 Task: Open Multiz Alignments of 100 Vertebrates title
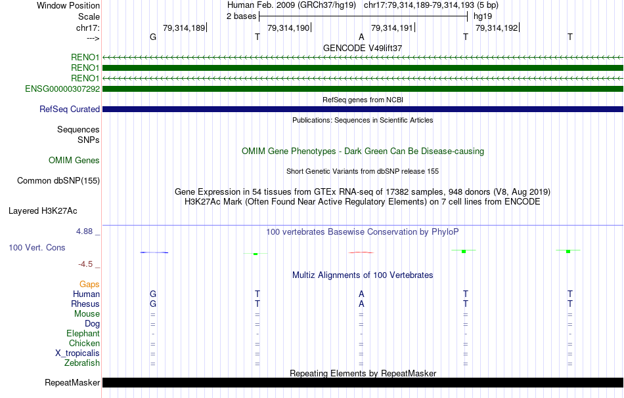[x=363, y=275]
